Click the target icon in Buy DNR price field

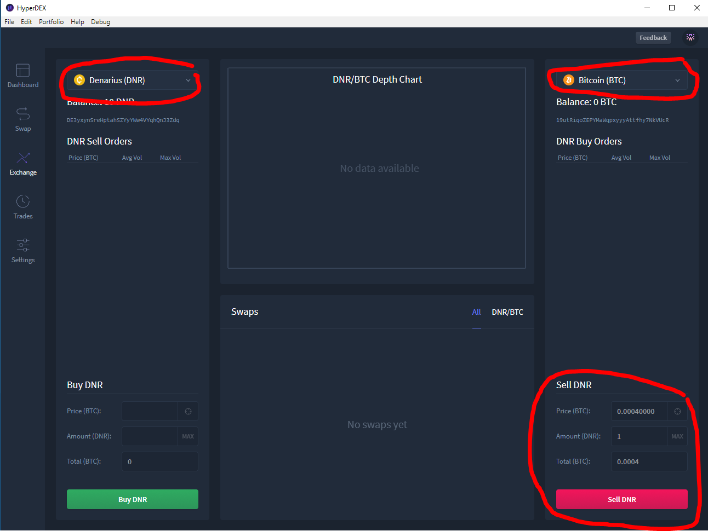click(x=188, y=411)
